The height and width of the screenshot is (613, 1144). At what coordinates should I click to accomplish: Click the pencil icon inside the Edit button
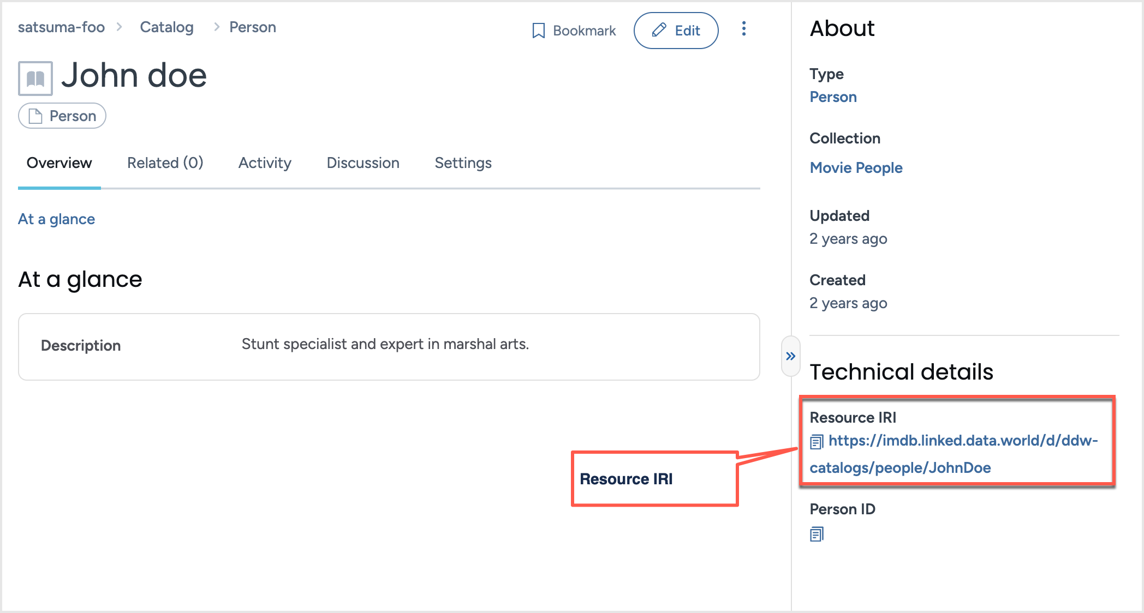659,31
